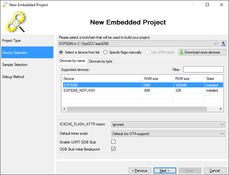Click the gears and magnifier wizard logo

16,22
